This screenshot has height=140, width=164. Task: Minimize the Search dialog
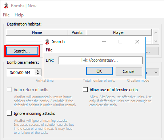coord(104,42)
